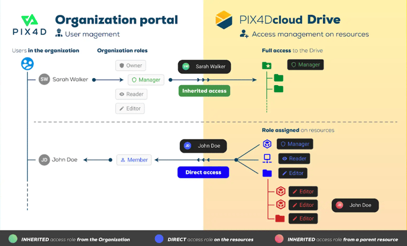Viewport: 407px width, 246px height.
Task: Click the blue folder resource icon
Action: tap(267, 173)
